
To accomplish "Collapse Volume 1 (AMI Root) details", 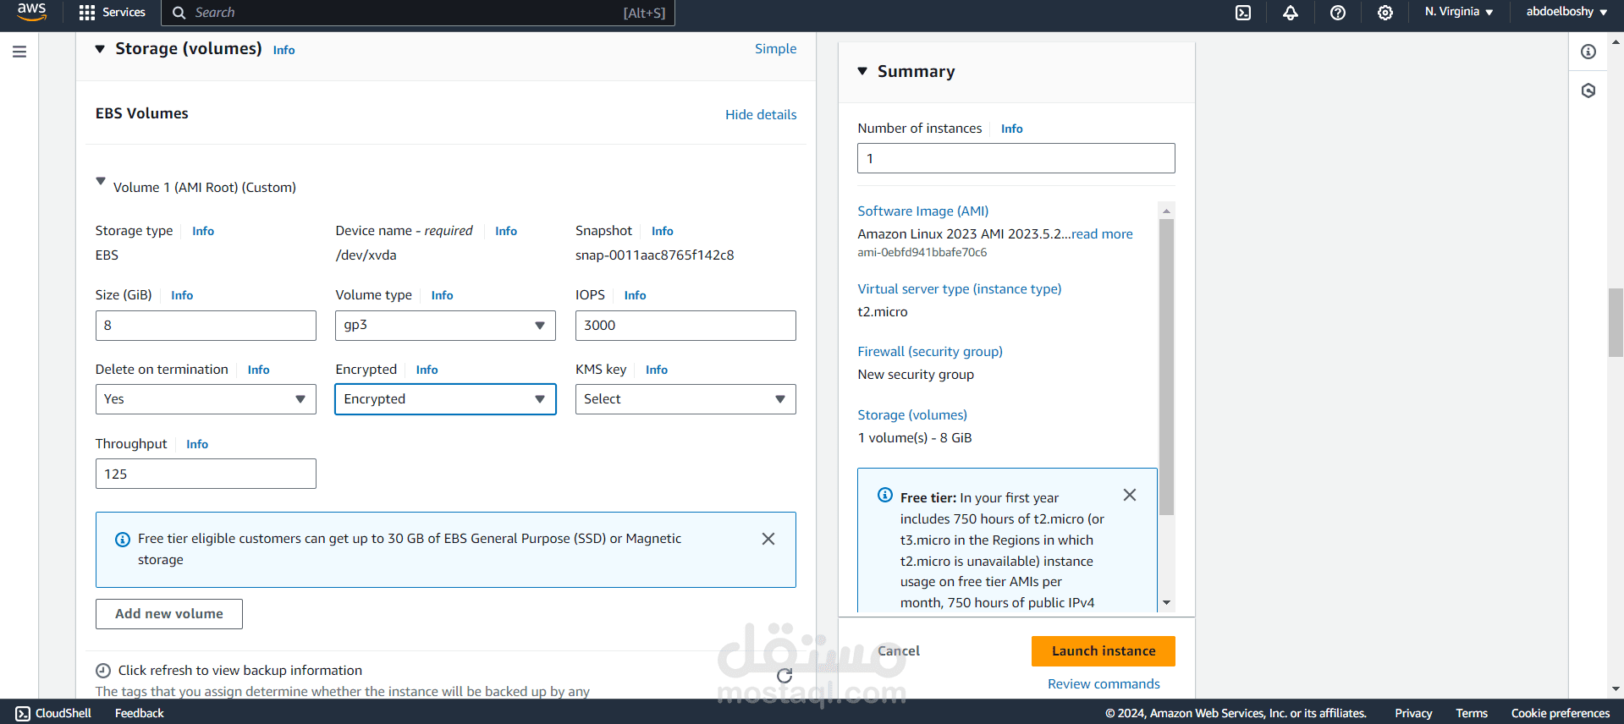I will tap(101, 181).
